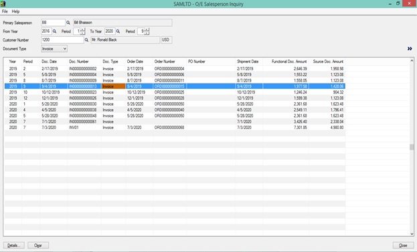Click the vertical scrollbar thumb
Viewport: 417px width, 252px height.
pos(412,147)
